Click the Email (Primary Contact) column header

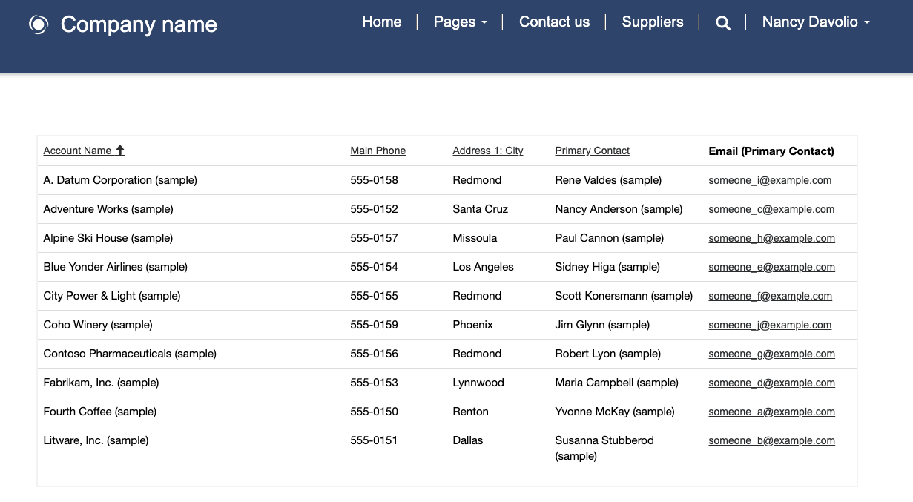click(x=771, y=151)
